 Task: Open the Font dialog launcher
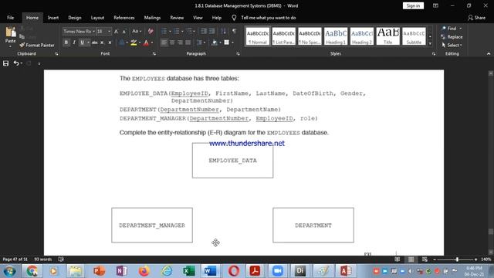pos(154,54)
